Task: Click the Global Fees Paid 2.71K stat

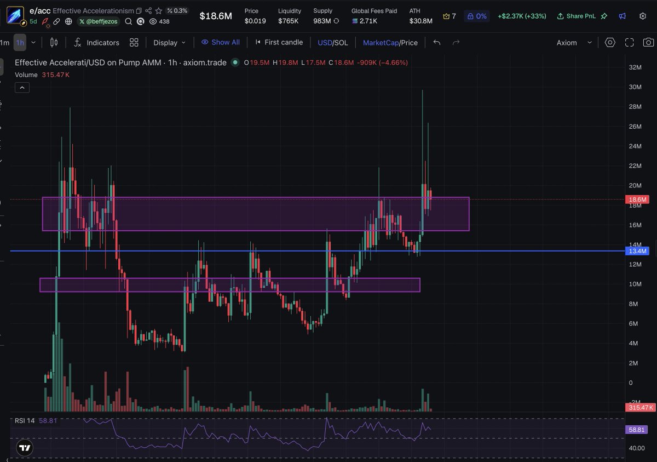Action: tap(374, 16)
